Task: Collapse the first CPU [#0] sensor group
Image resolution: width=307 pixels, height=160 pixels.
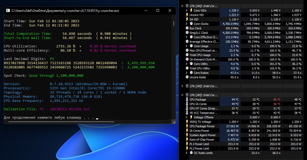Action: [182, 6]
